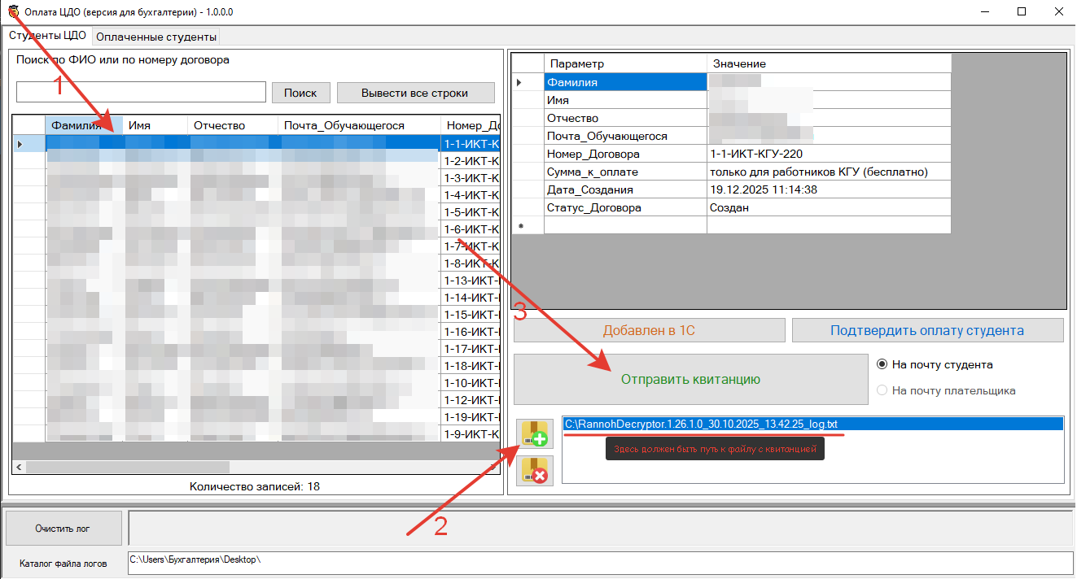The width and height of the screenshot is (1077, 579).
Task: Clear the log with 'Очистить лог'
Action: click(x=63, y=529)
